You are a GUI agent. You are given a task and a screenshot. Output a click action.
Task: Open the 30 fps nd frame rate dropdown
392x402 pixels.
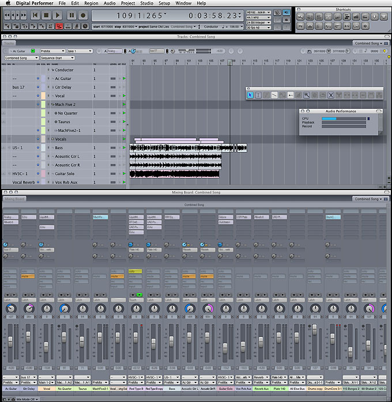[x=258, y=28]
